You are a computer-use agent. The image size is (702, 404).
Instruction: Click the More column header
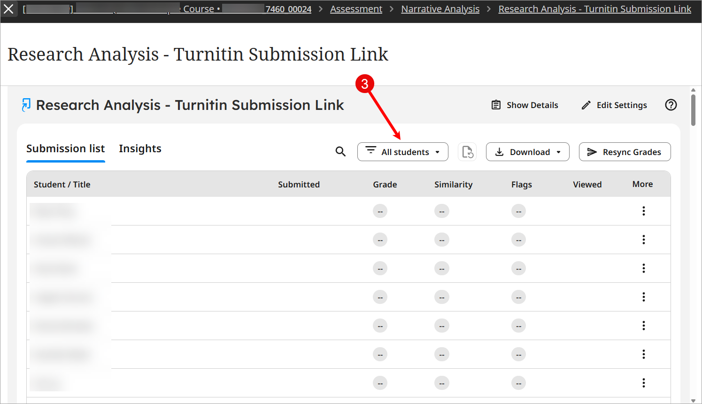click(642, 184)
